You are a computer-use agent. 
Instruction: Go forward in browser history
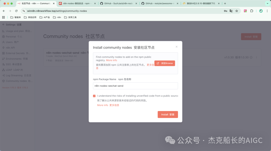(x=10, y=11)
